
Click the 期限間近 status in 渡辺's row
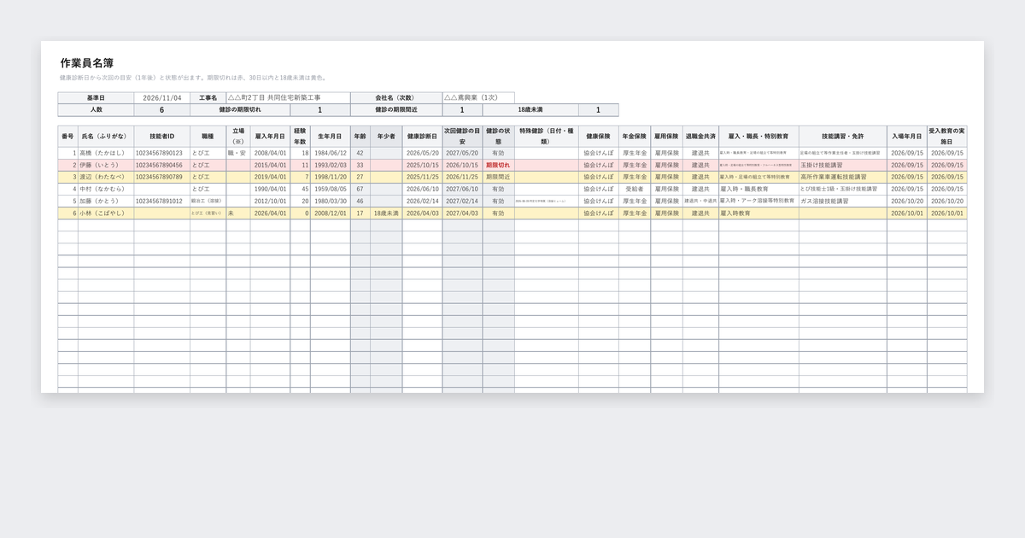[498, 177]
